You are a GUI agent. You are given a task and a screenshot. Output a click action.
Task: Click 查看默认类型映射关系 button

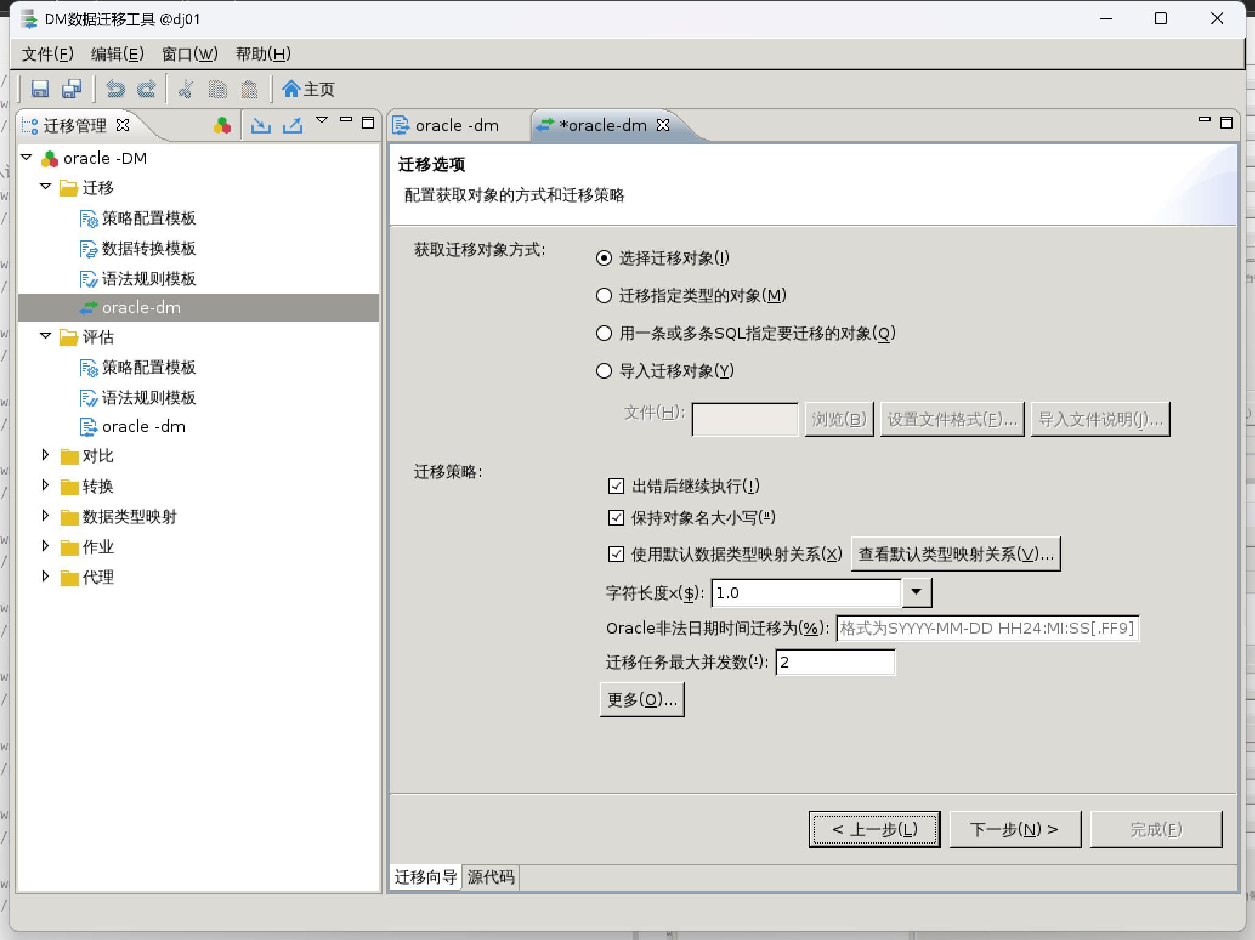(x=956, y=554)
